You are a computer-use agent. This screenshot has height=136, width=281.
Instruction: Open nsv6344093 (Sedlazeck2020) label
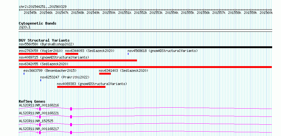[90, 51]
